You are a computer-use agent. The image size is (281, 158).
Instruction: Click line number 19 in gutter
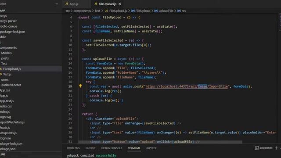[70, 86]
